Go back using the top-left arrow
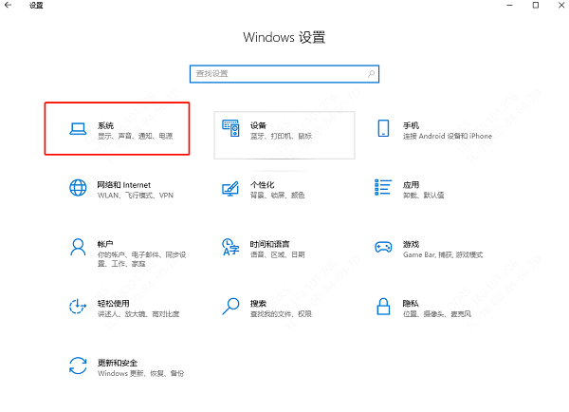 [9, 6]
